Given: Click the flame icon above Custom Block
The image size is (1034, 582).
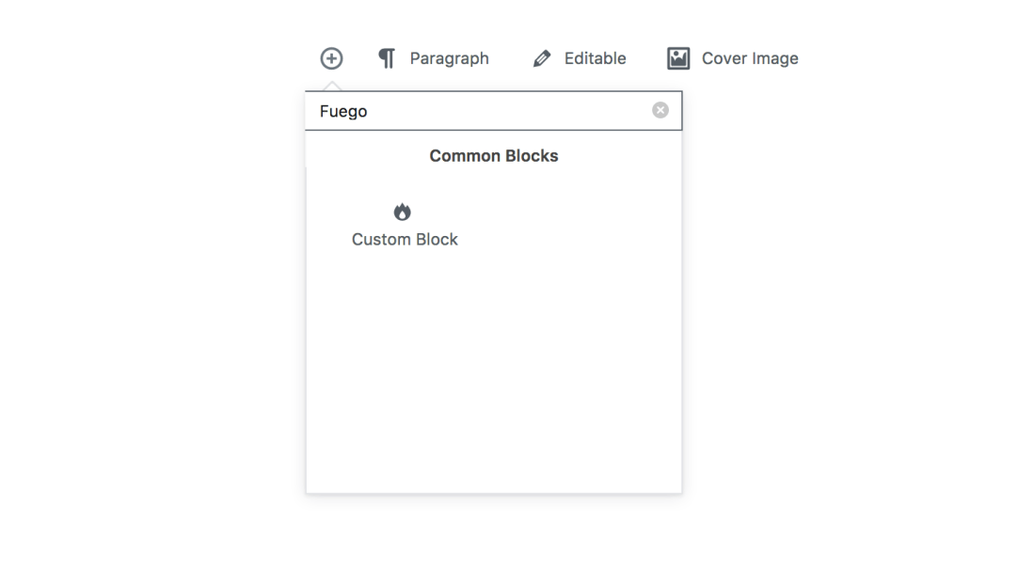Looking at the screenshot, I should point(403,212).
